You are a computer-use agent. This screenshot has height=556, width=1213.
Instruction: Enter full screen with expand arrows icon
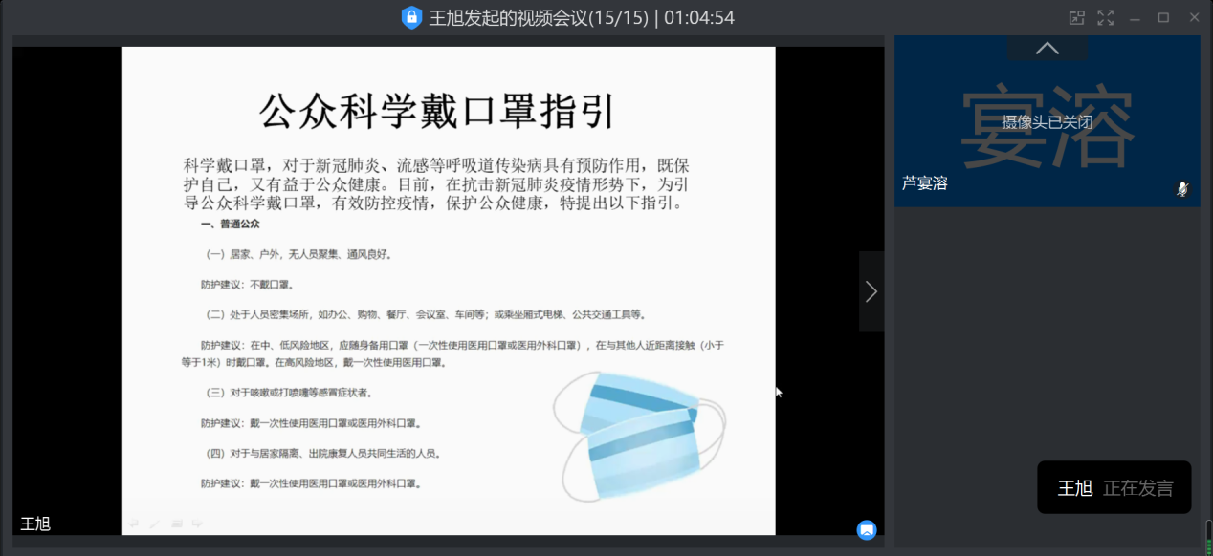click(1106, 17)
